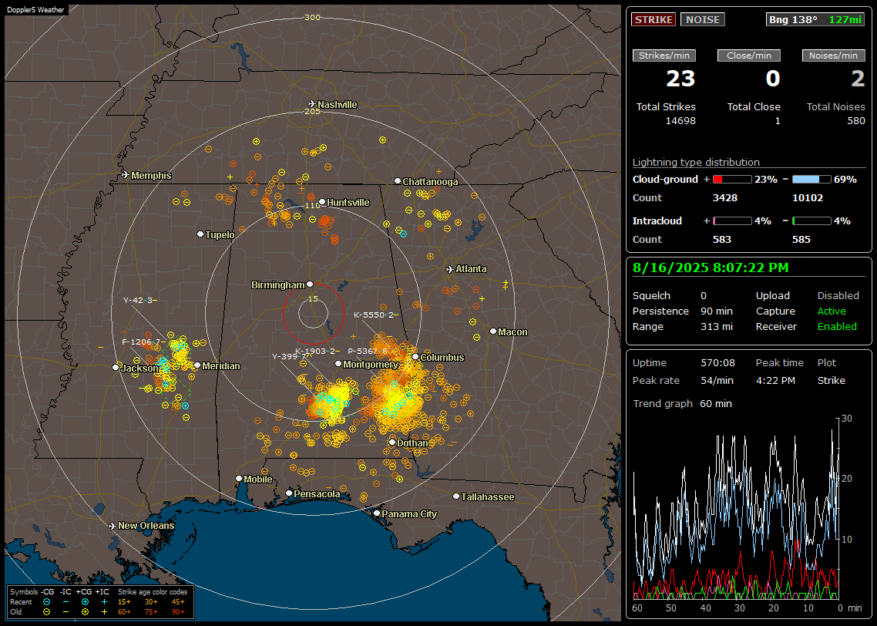This screenshot has width=877, height=626.
Task: Click the Pensacola city marker
Action: pos(288,493)
